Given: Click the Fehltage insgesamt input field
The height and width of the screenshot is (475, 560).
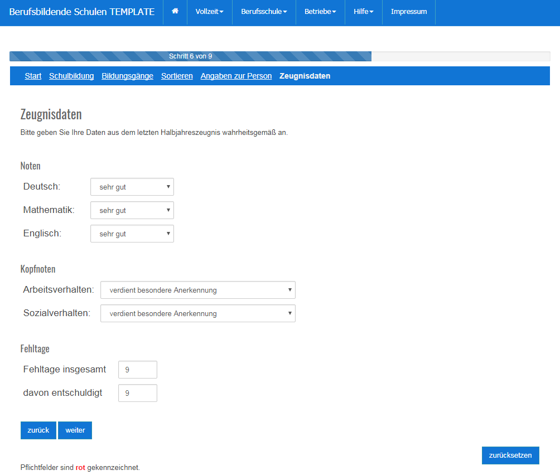Looking at the screenshot, I should [x=137, y=369].
